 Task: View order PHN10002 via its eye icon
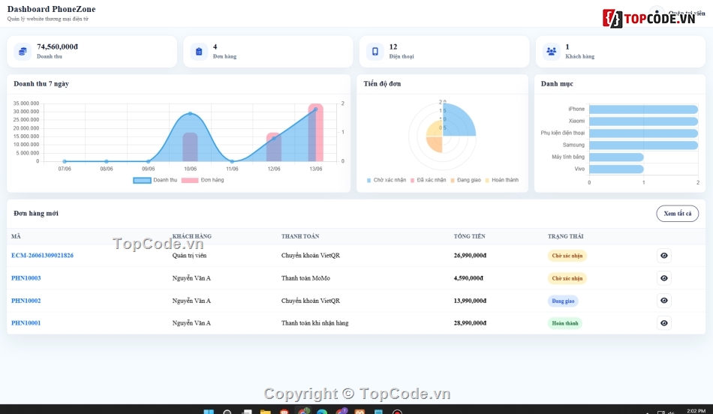pos(664,301)
